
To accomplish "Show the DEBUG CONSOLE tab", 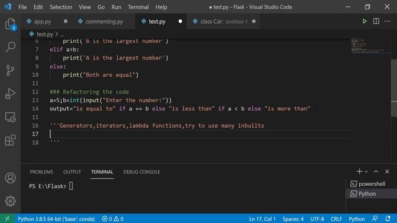I will [x=141, y=172].
